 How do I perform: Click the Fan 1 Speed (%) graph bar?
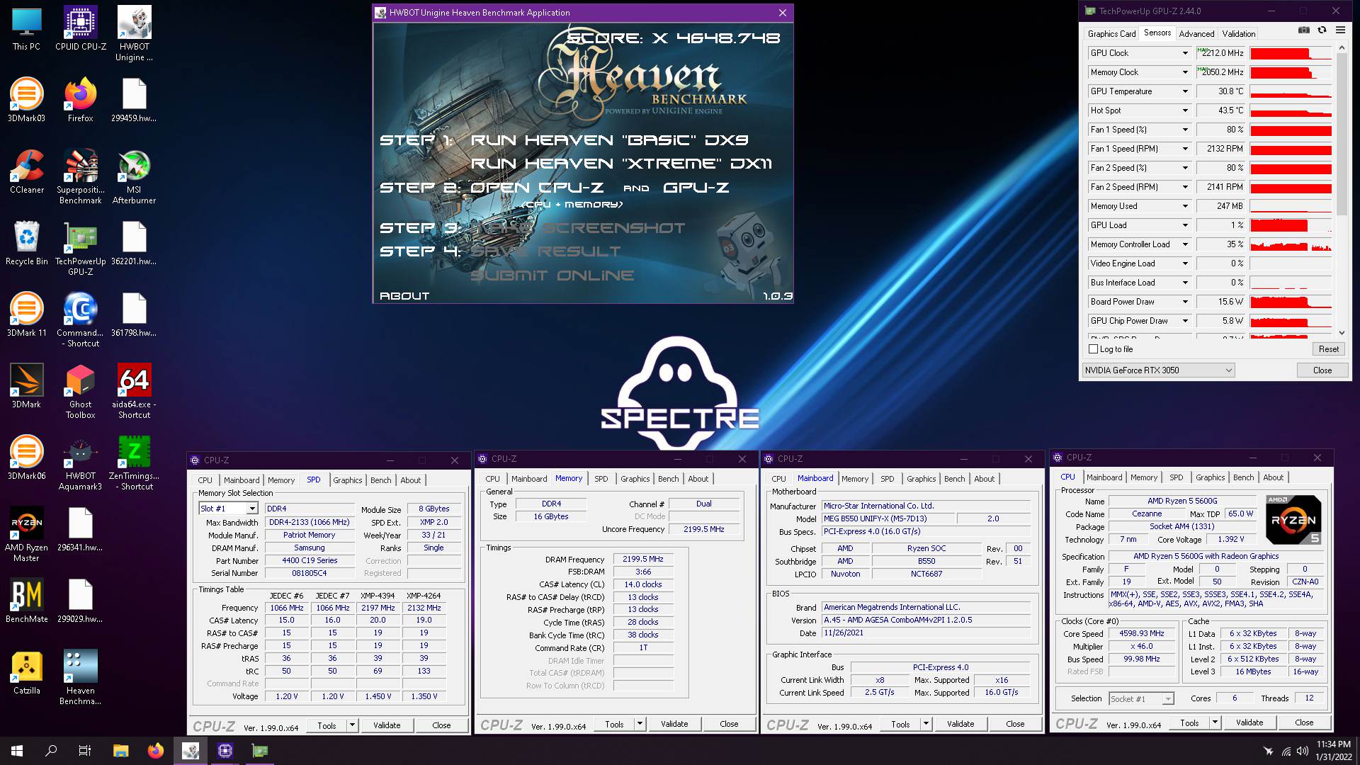1291,130
